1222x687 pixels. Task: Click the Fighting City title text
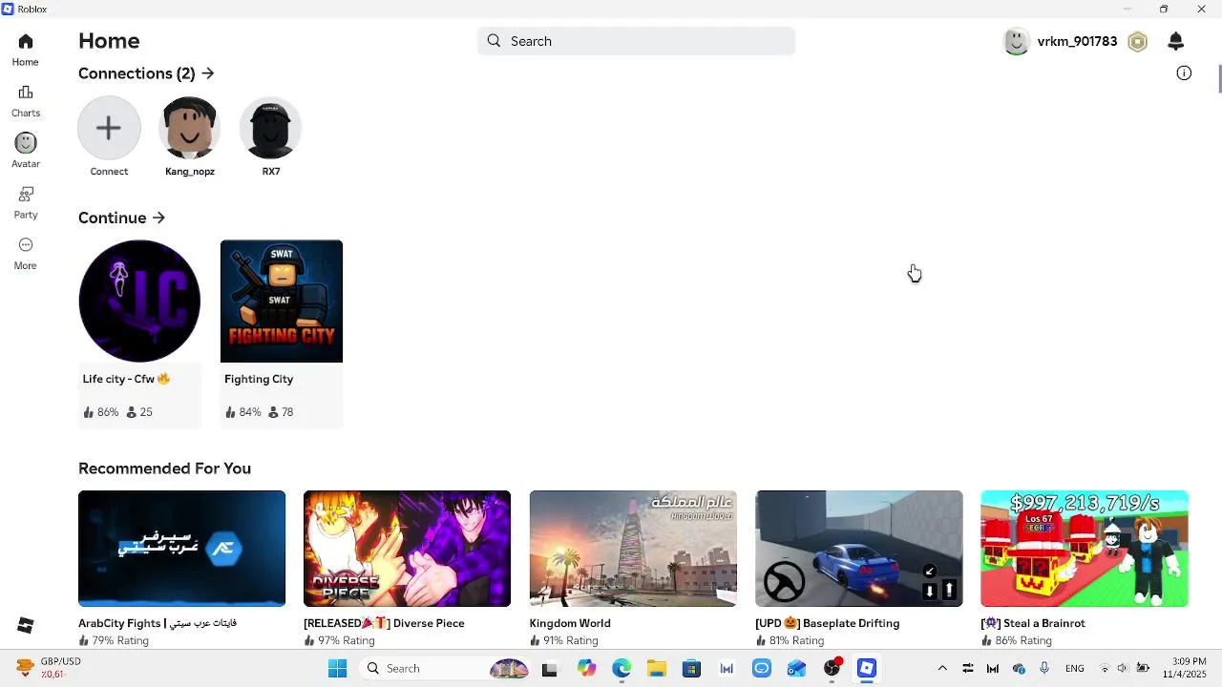259,379
